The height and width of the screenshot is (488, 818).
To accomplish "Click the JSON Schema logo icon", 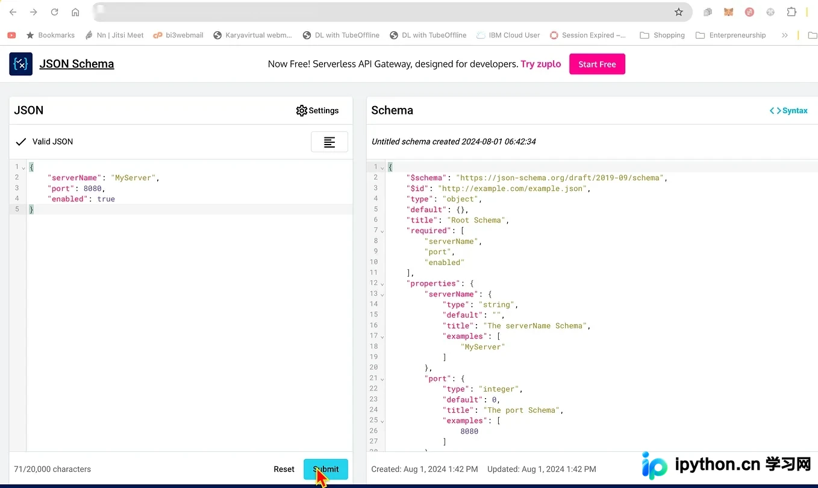I will 21,64.
